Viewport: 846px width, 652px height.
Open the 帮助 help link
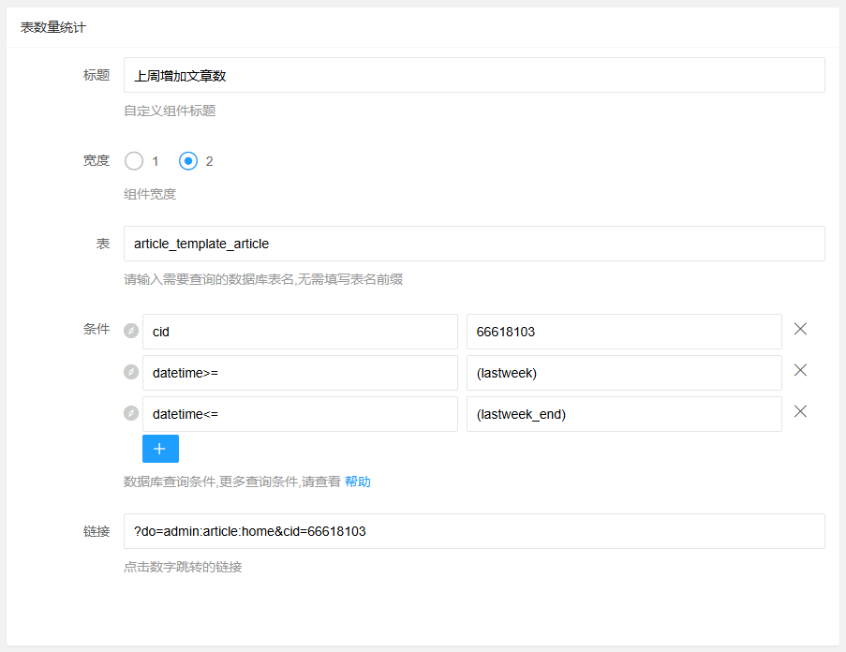coord(357,482)
